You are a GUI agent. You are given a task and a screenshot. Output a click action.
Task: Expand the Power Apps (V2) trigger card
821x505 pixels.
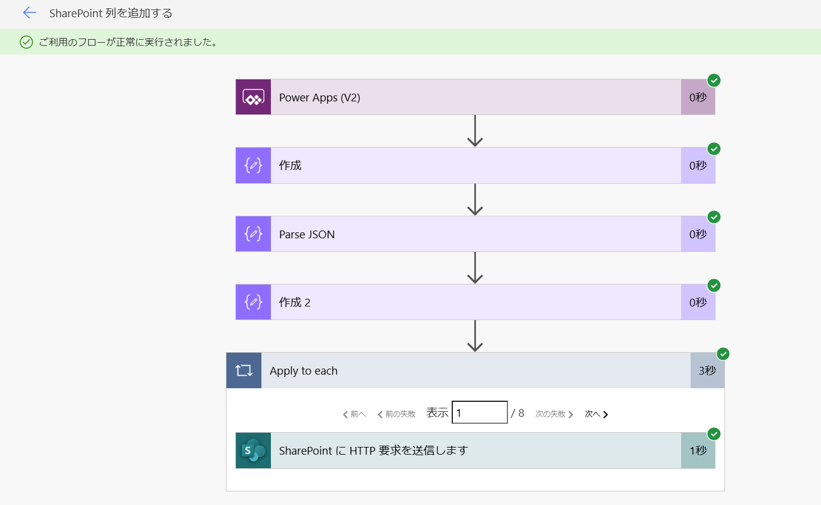475,97
